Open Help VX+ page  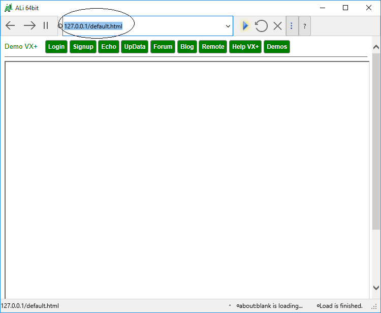point(245,47)
